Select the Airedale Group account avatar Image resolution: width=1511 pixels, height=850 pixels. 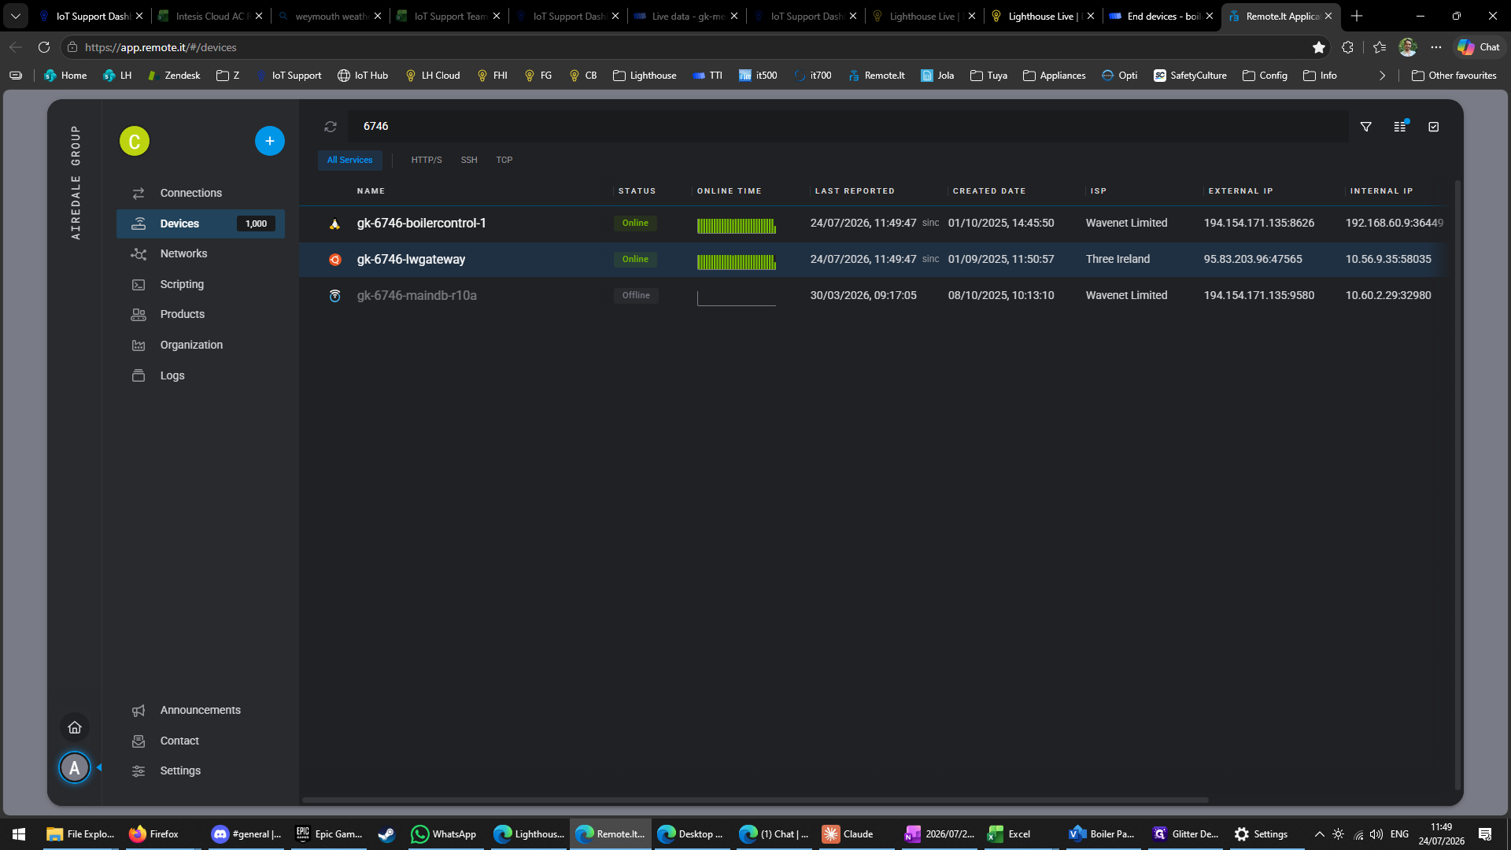point(75,767)
